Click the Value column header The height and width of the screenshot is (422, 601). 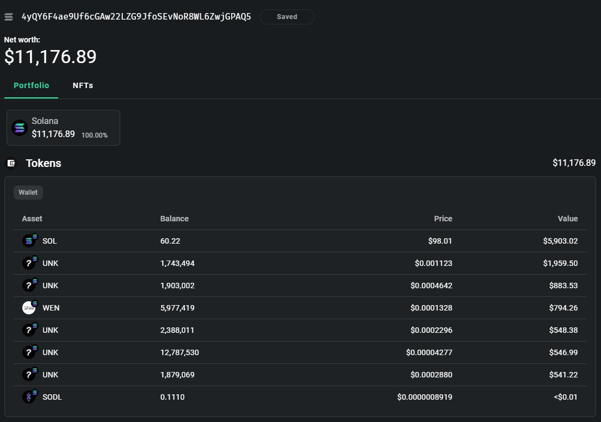[x=568, y=219]
